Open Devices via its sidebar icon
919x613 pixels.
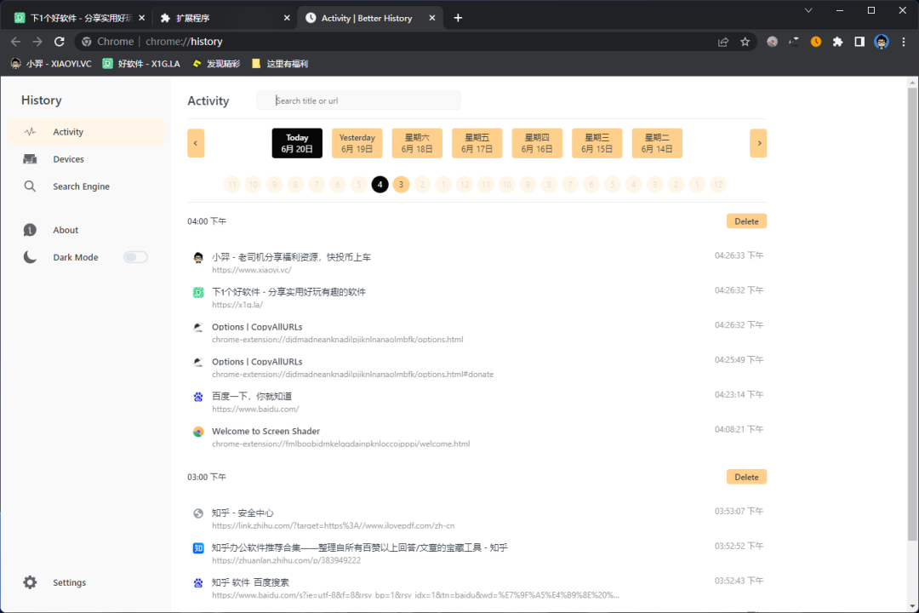31,159
